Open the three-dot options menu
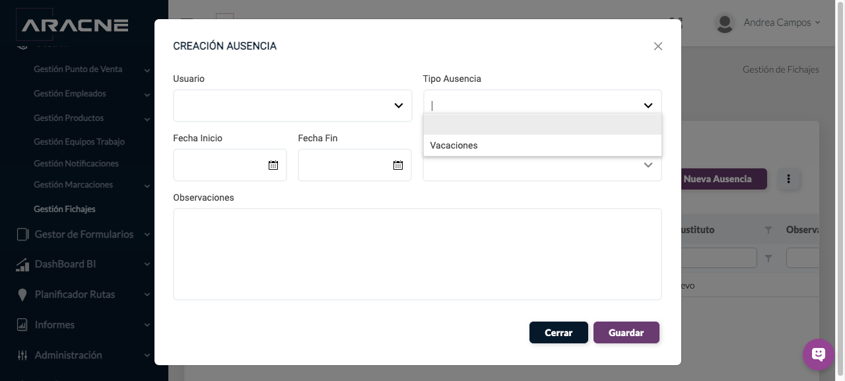Image resolution: width=845 pixels, height=381 pixels. click(x=789, y=179)
